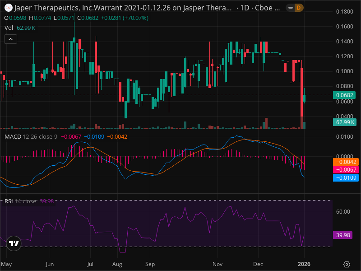Click the L0.0571 low value

tap(64, 18)
